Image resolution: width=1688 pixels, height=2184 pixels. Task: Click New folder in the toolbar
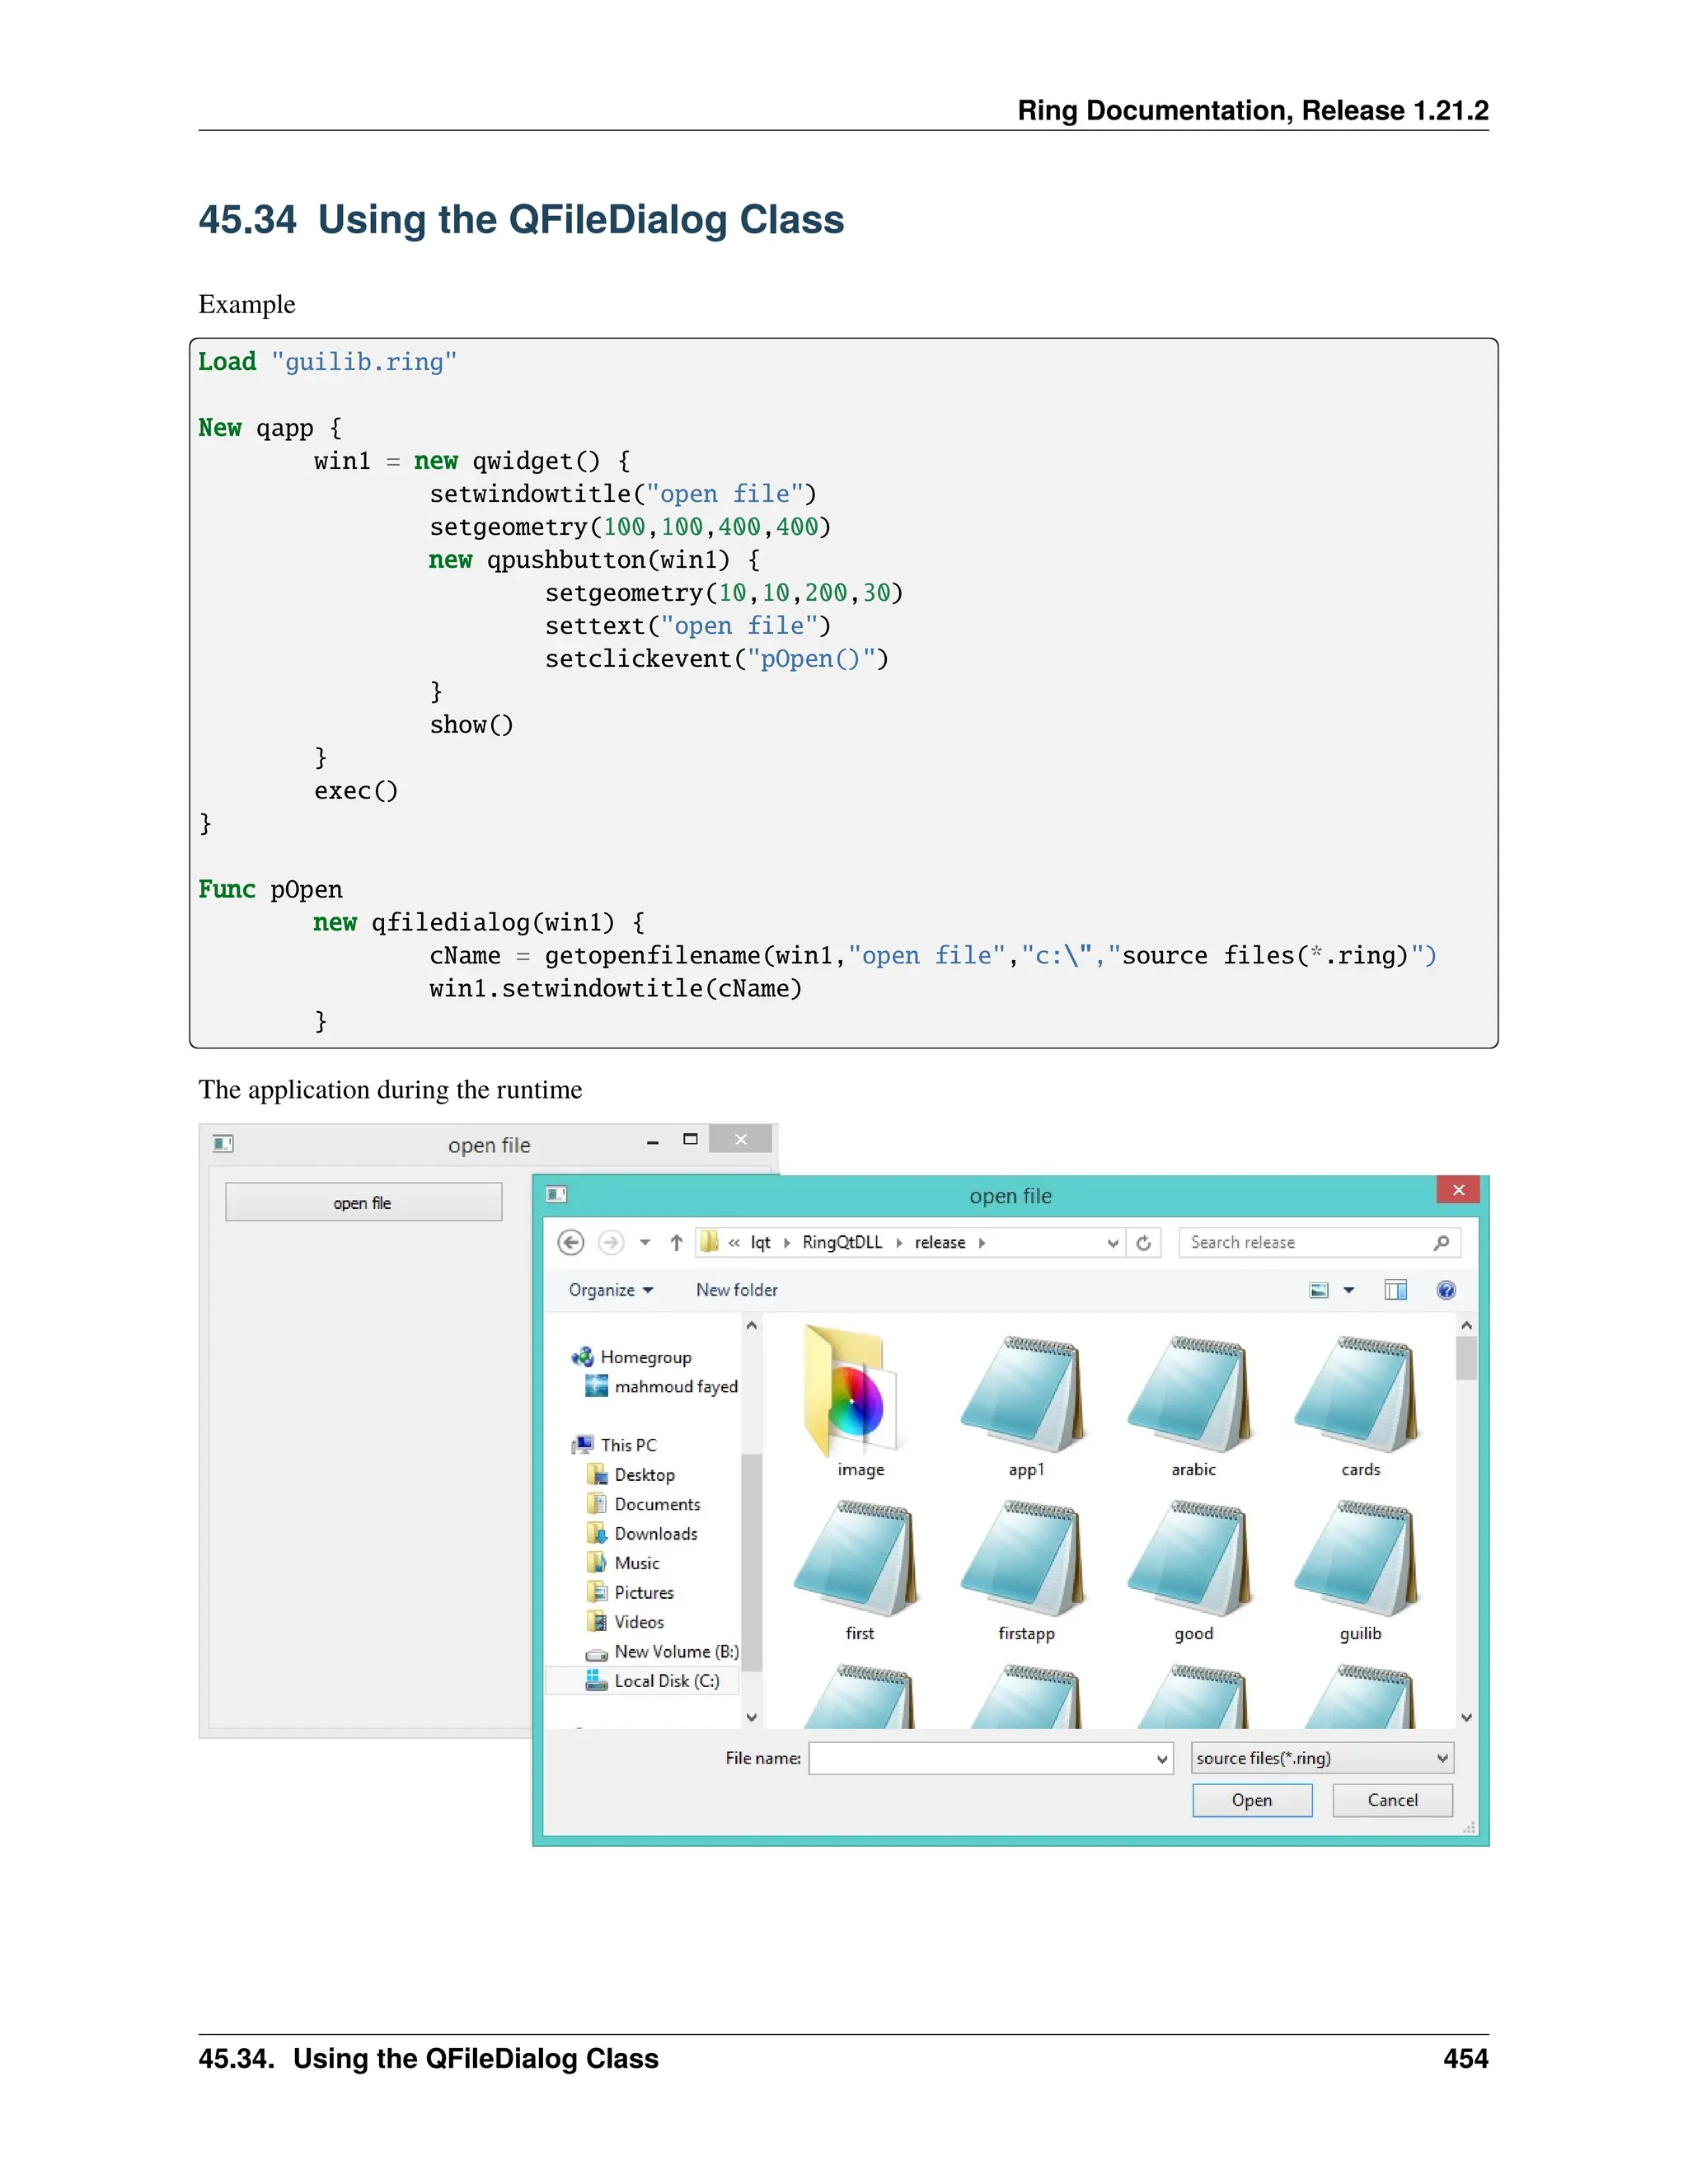point(736,1290)
